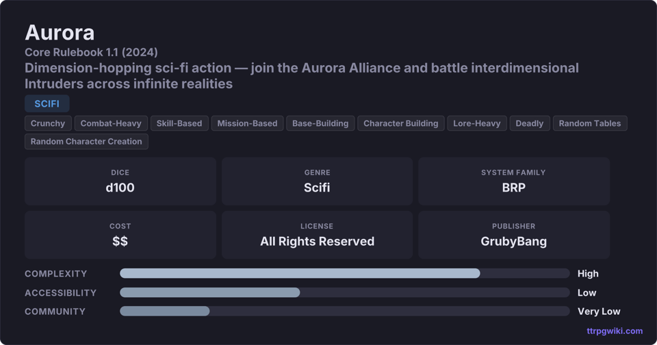Click the Deadly tag
This screenshot has width=657, height=345.
point(529,123)
